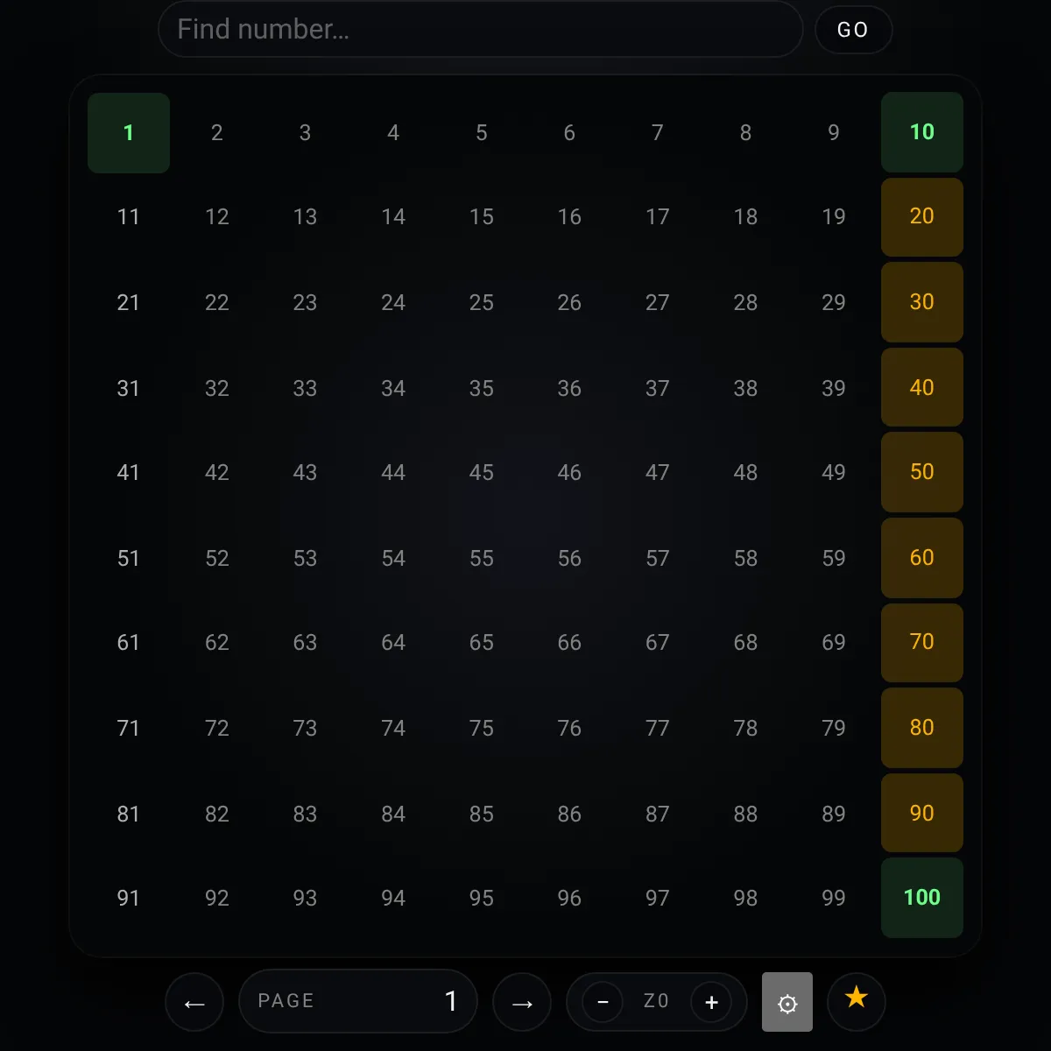Select the green highlighted number 1 cell
The height and width of the screenshot is (1051, 1051).
pyautogui.click(x=129, y=133)
